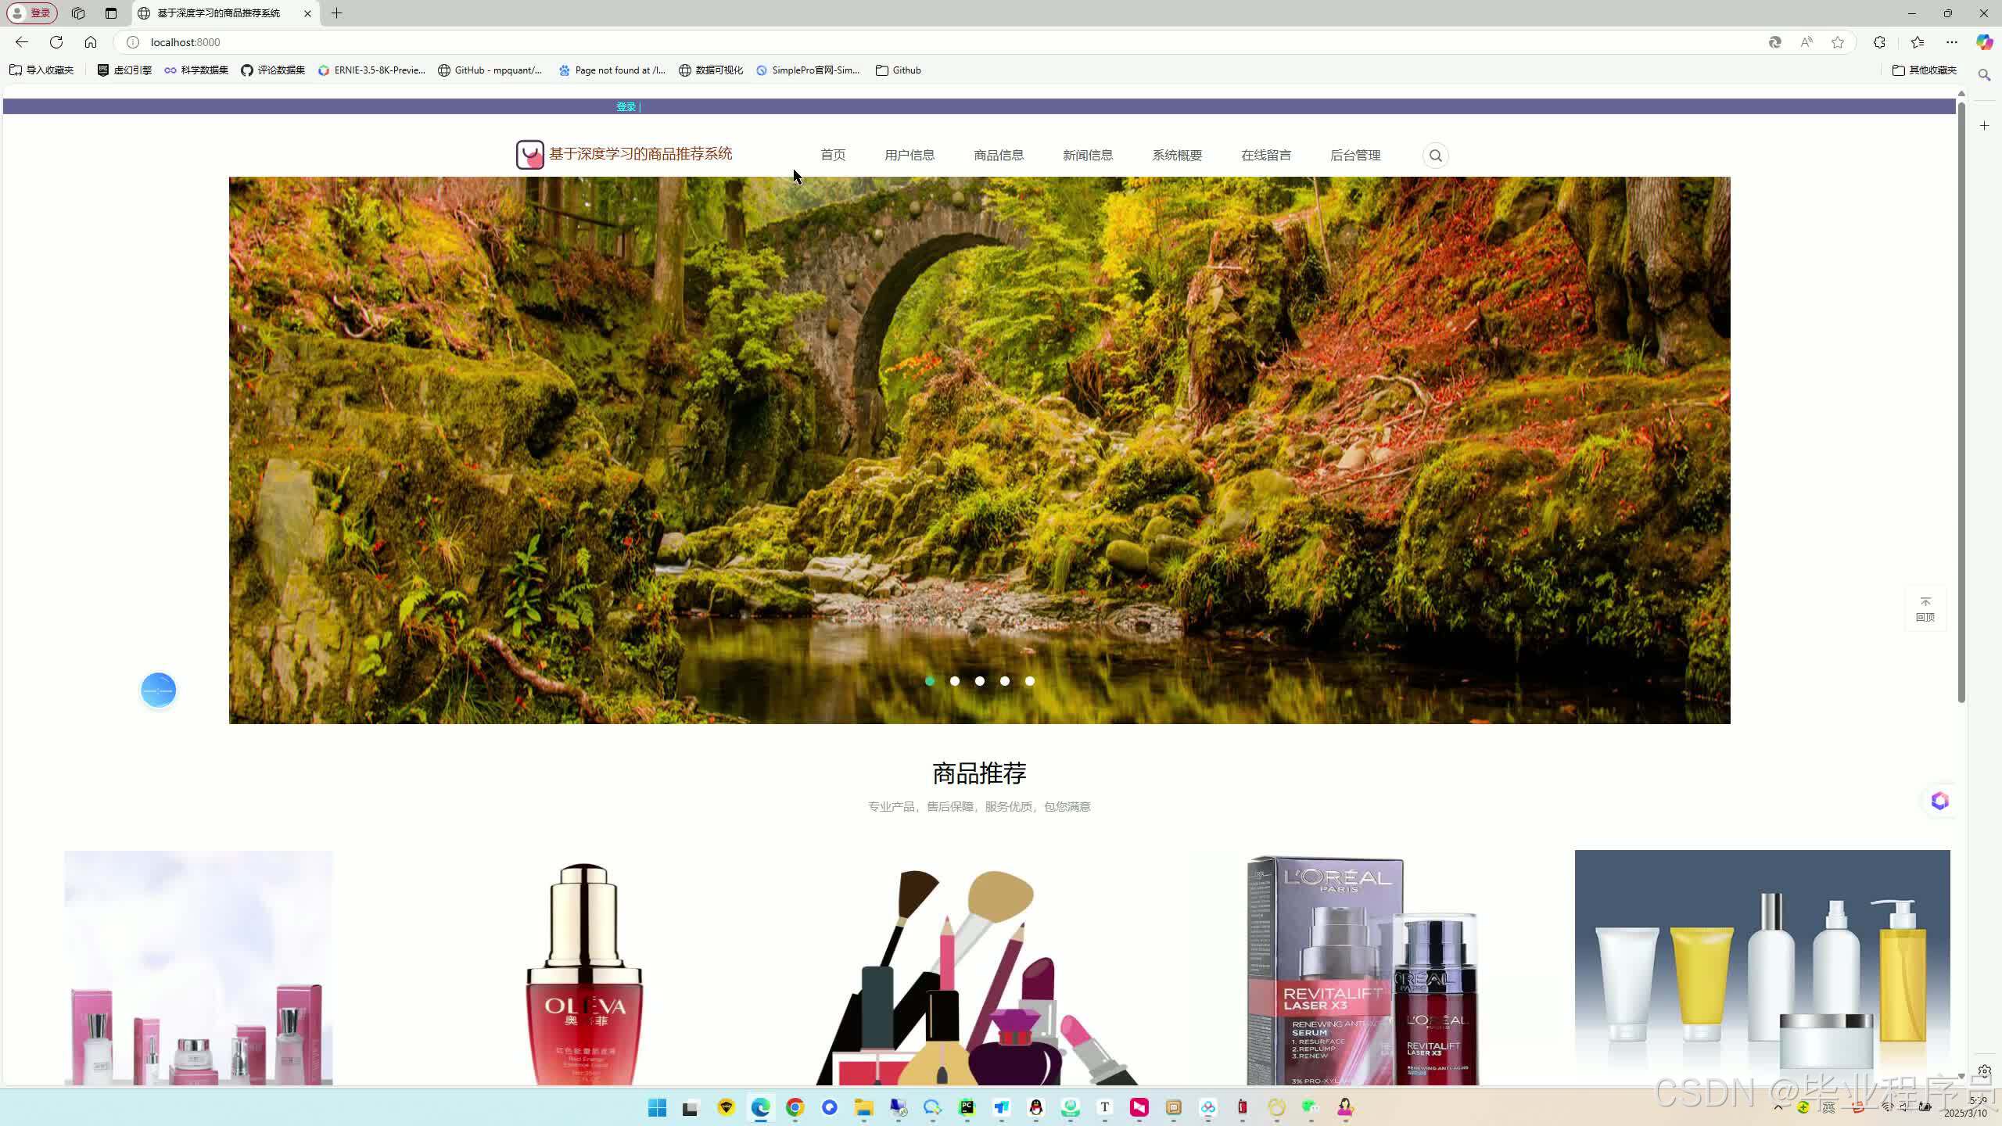Expand the 其他收藏夹 folder
This screenshot has width=2002, height=1126.
pyautogui.click(x=1925, y=70)
